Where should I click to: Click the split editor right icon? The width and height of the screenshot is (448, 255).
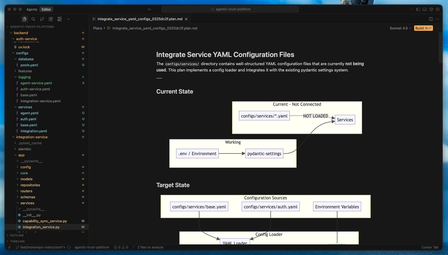point(431,19)
